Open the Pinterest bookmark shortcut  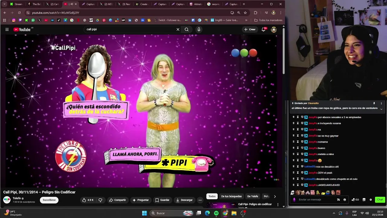[x=104, y=20]
